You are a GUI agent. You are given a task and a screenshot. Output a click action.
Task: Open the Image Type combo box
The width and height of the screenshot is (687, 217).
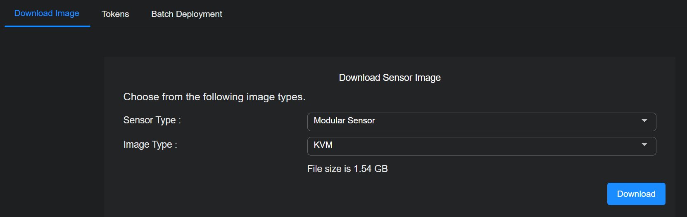pyautogui.click(x=481, y=146)
